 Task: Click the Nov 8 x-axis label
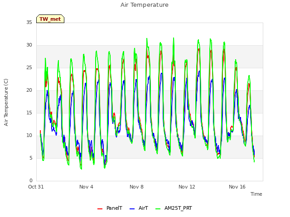[x=136, y=187]
